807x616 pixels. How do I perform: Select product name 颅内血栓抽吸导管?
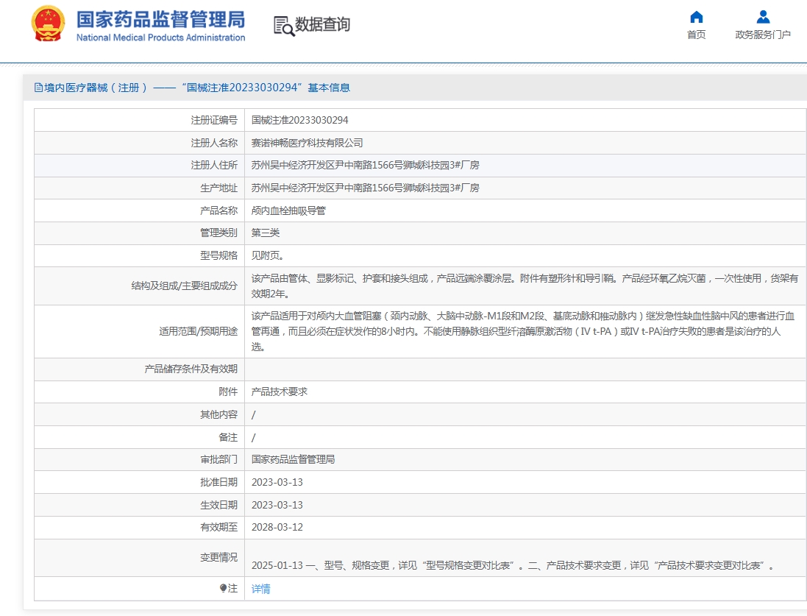pyautogui.click(x=288, y=210)
